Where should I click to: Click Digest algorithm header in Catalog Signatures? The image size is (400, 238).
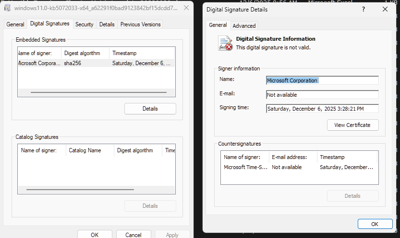click(x=138, y=150)
